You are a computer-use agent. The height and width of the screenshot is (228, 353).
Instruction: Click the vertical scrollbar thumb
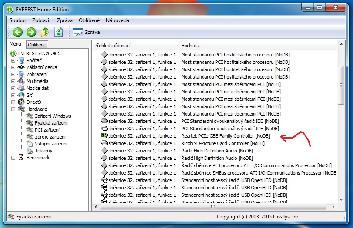pyautogui.click(x=341, y=85)
